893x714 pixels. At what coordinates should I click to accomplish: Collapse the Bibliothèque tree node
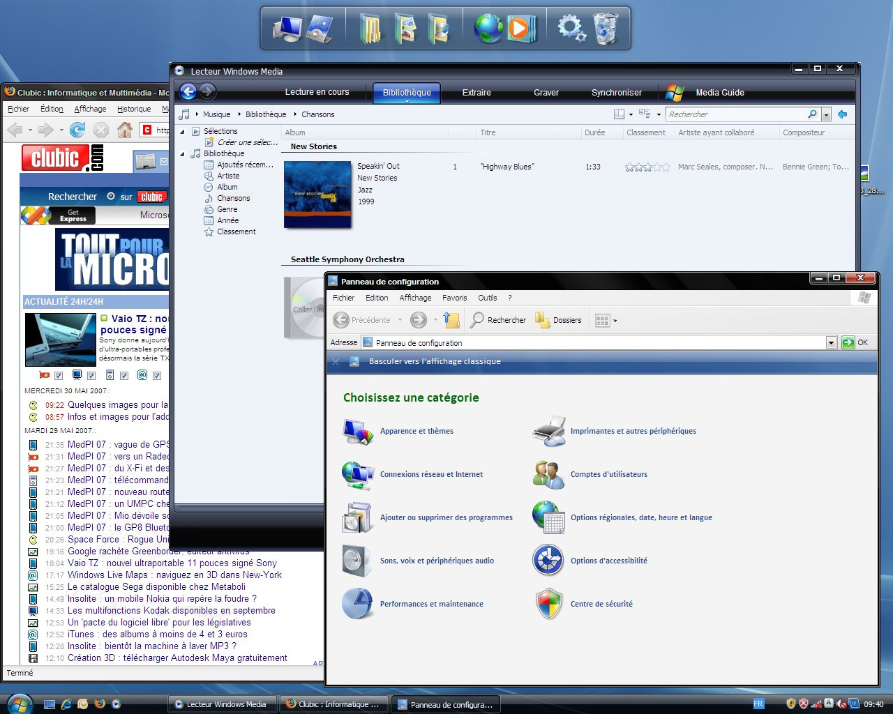[x=183, y=153]
